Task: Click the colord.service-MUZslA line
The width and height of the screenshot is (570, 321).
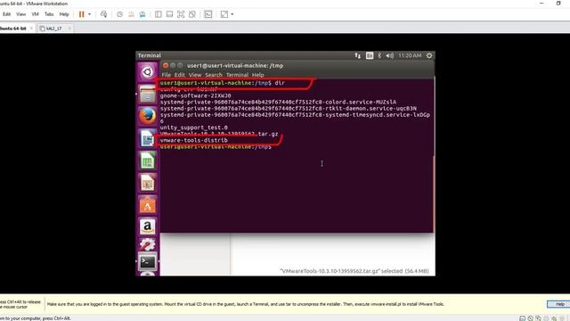Action: tap(278, 102)
